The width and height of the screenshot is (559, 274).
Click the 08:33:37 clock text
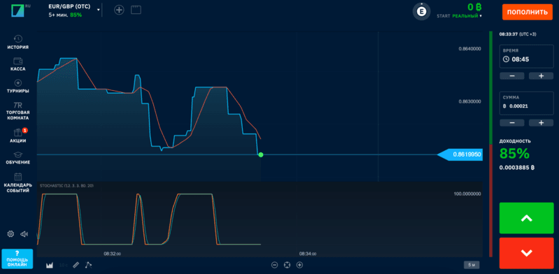(508, 34)
